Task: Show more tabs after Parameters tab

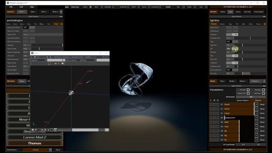Action: click(x=264, y=81)
